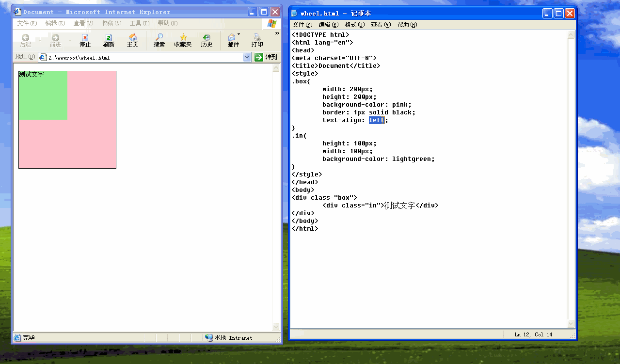Open Notepad's 格式 (Format) menu
The height and width of the screenshot is (364, 620).
point(355,25)
